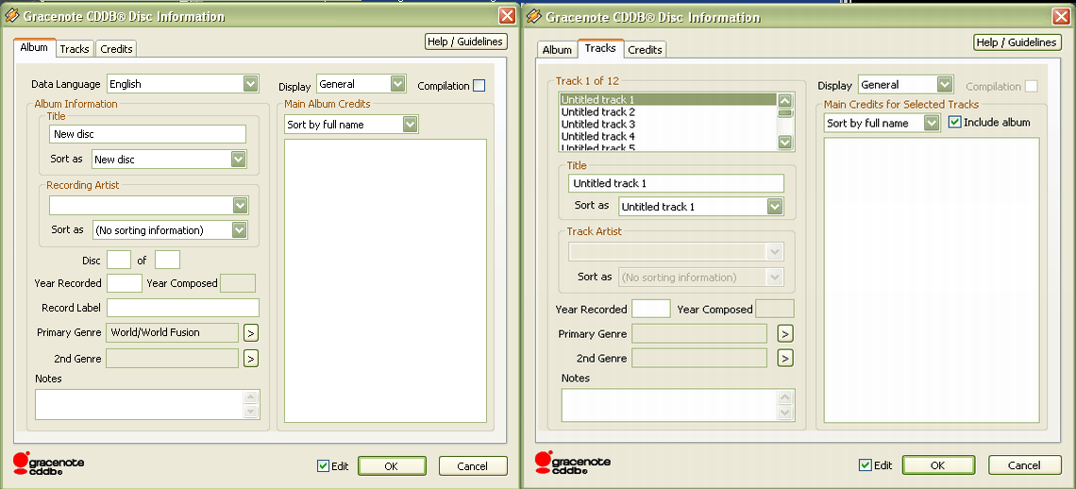Switch to Credits tab in Album window
Screen dimensions: 1076x489
pos(116,49)
